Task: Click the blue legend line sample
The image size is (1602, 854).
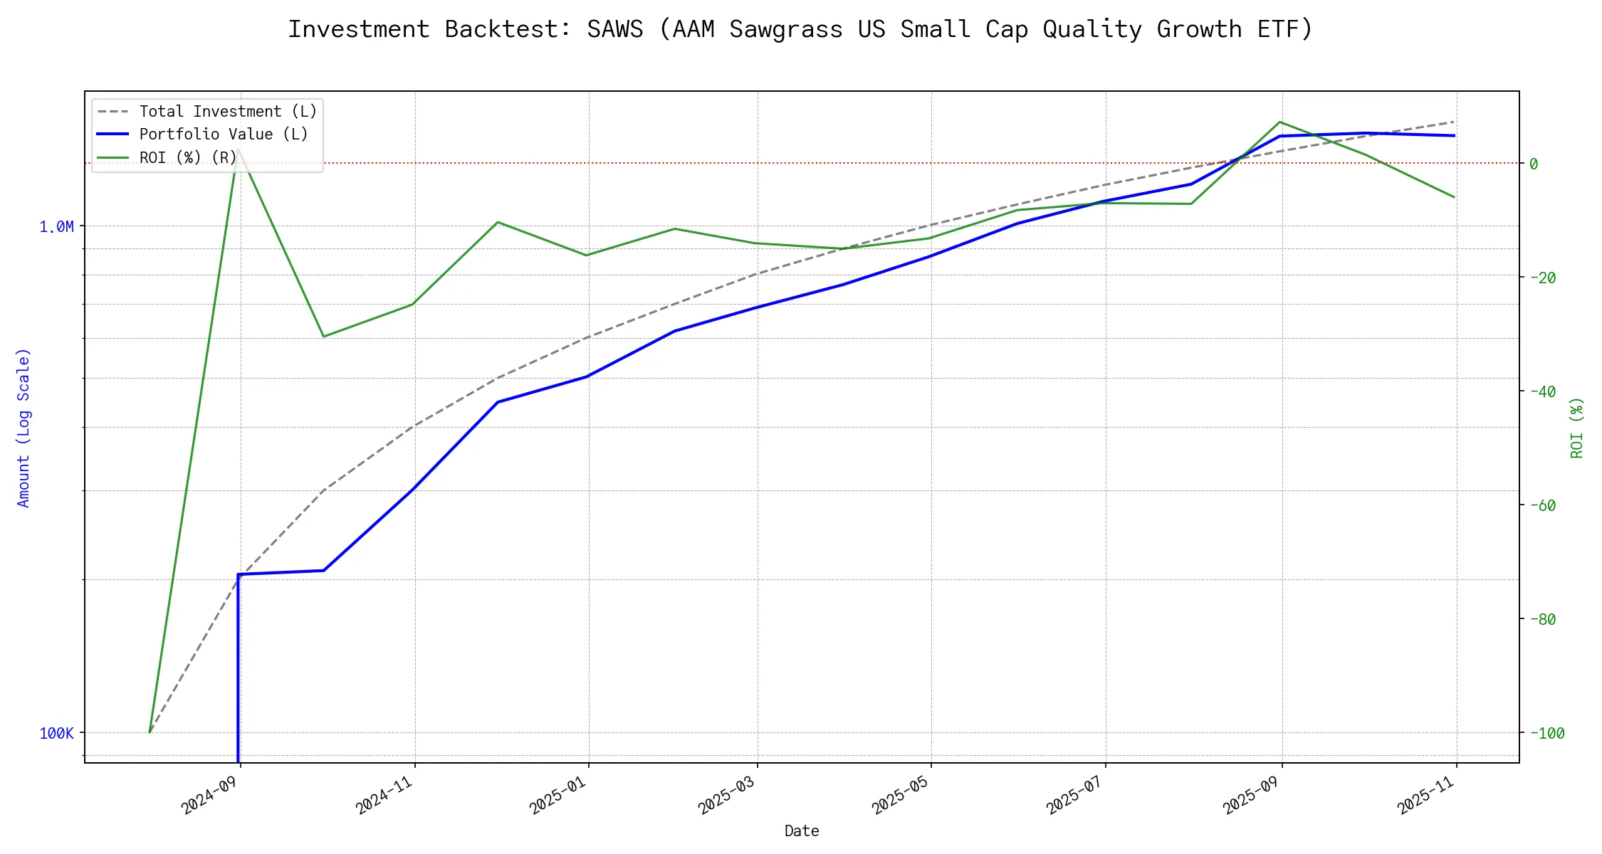Action: coord(112,135)
